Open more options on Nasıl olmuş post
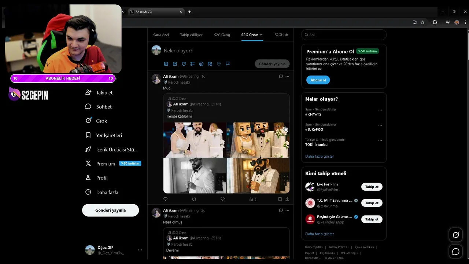Screen dimensions: 469x264 (x=287, y=210)
